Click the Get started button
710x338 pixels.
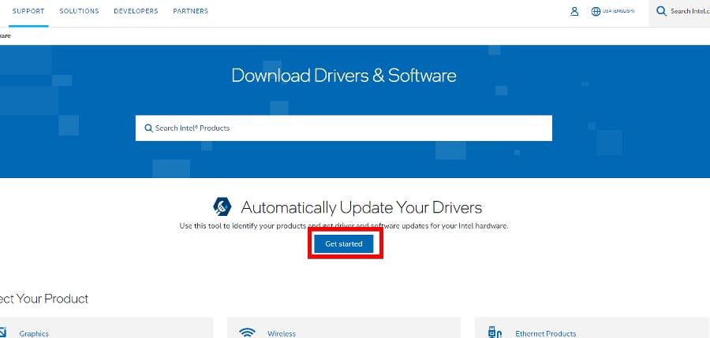[x=344, y=244]
